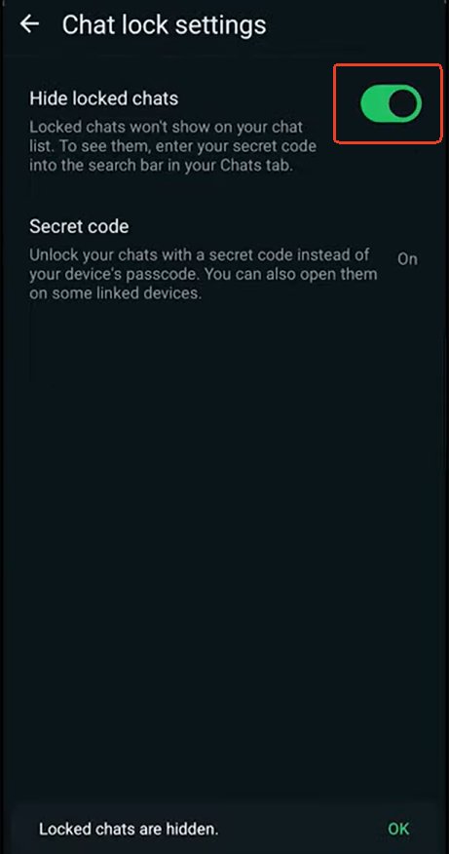Dismiss the snackbar with OK

(397, 829)
